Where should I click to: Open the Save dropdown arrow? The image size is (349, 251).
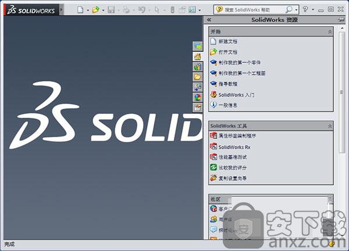(x=119, y=10)
